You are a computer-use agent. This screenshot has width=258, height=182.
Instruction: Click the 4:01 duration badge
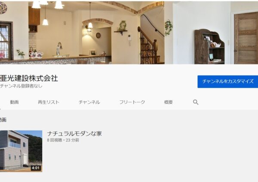point(36,168)
